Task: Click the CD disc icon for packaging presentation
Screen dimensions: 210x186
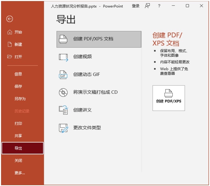Action: tap(63, 92)
